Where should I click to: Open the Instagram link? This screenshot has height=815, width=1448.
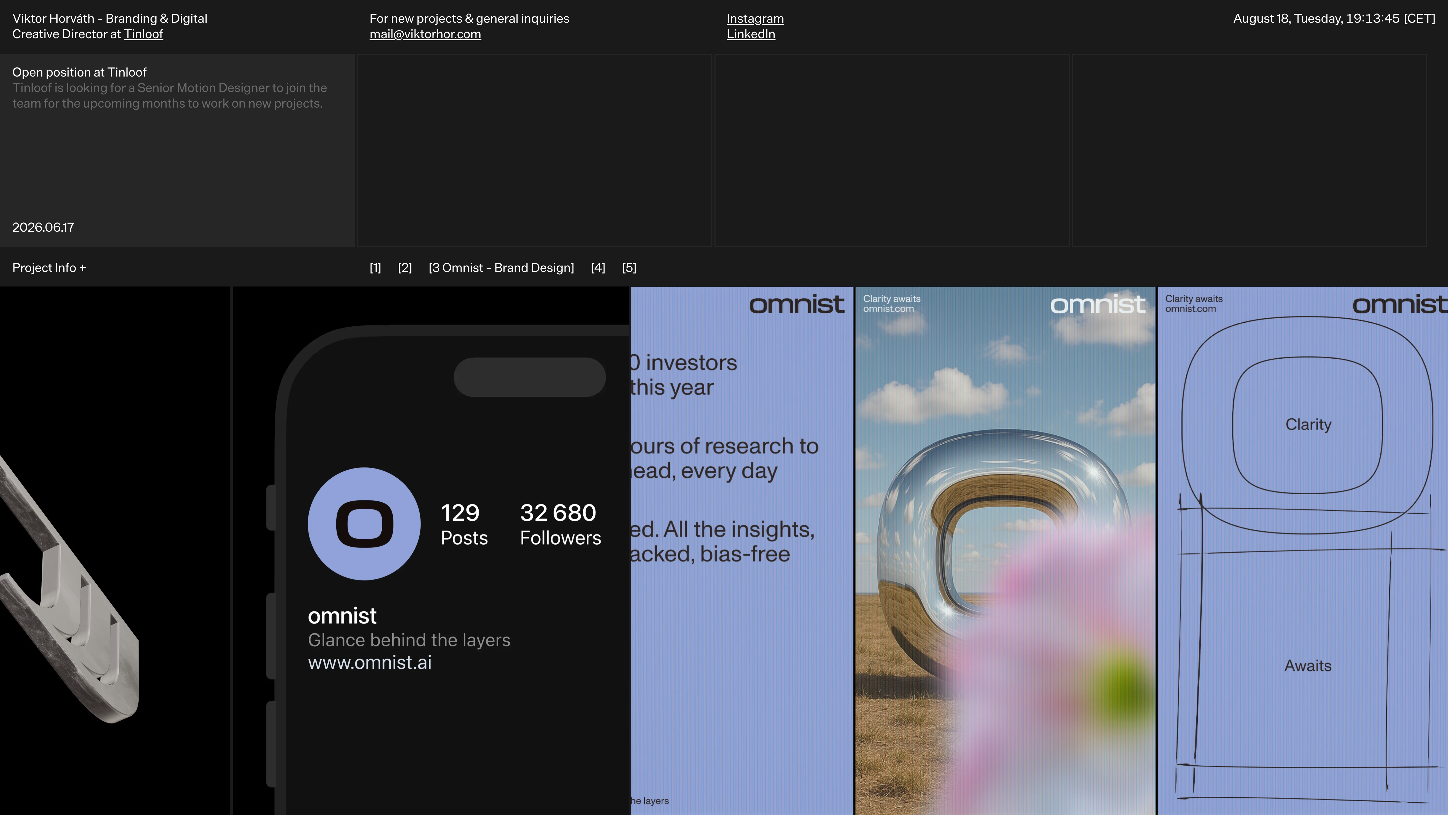(x=755, y=19)
